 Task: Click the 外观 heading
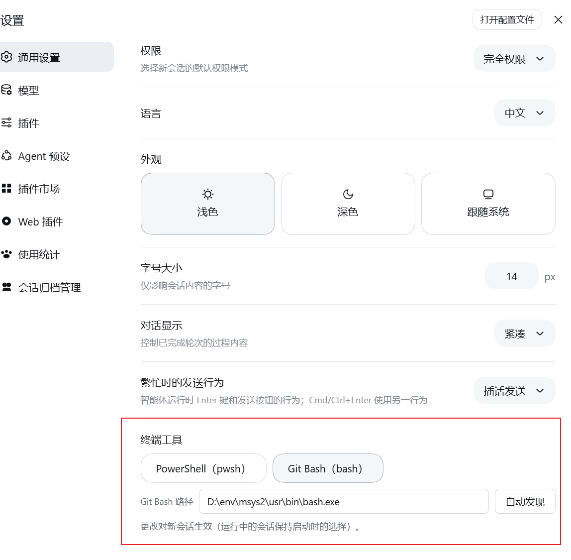(151, 159)
